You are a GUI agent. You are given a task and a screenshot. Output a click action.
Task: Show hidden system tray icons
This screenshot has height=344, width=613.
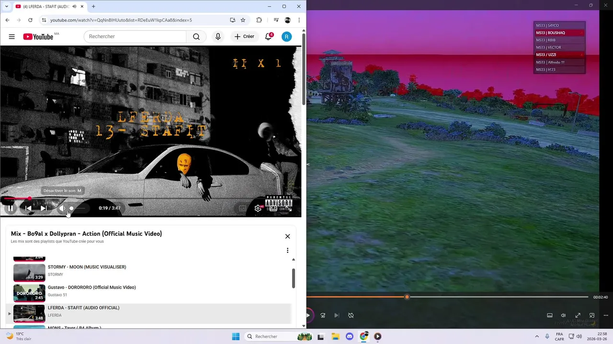537,336
